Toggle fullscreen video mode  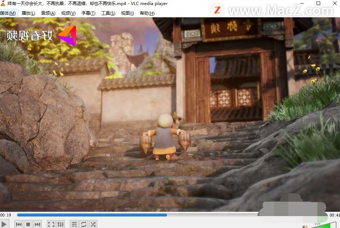click(51, 224)
